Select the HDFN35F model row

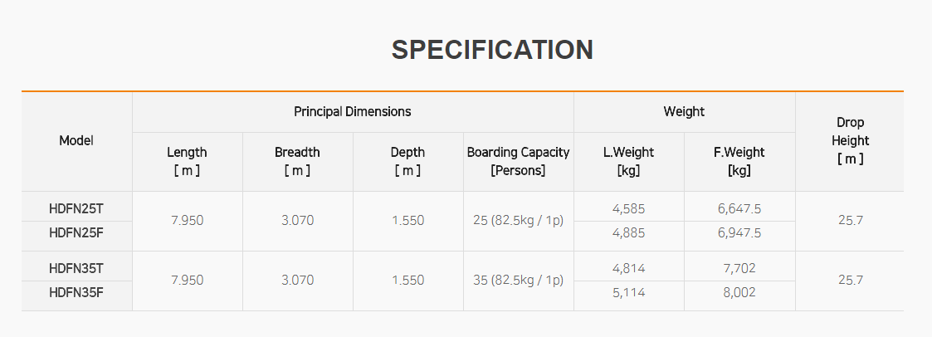[76, 292]
